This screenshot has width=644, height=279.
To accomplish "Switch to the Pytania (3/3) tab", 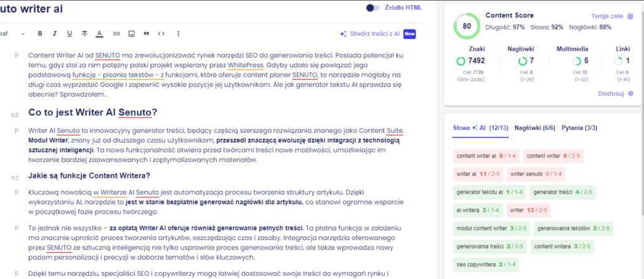I will [x=579, y=128].
